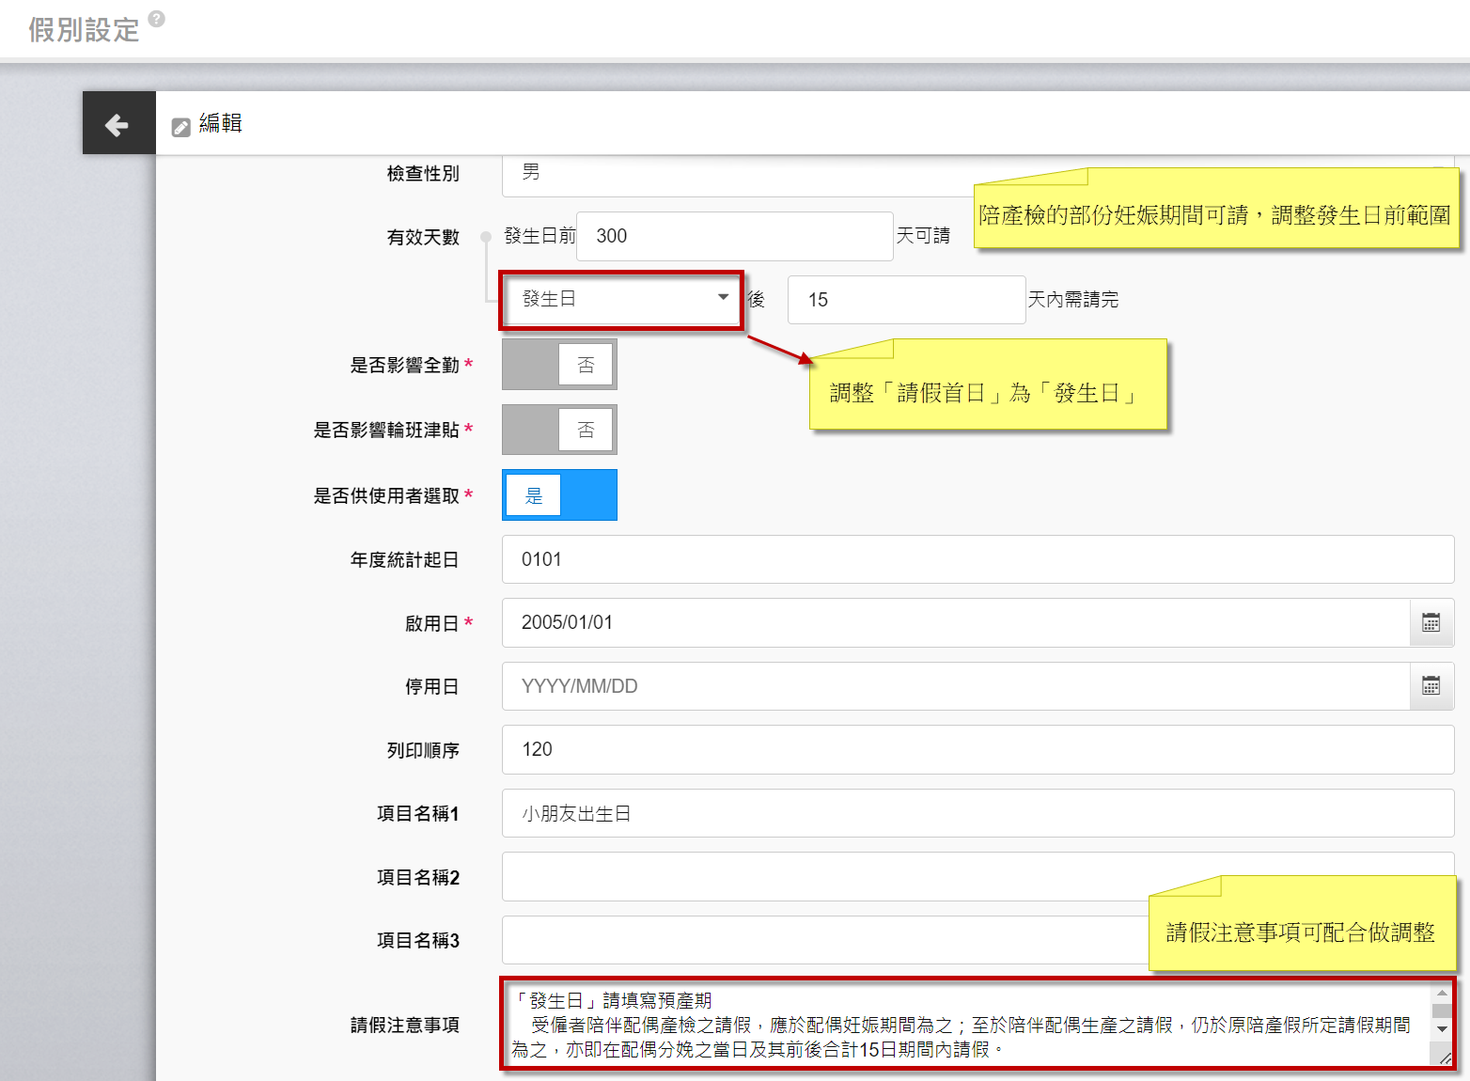Click the 列印順序 field
Viewport: 1470px width, 1081px height.
tap(977, 749)
